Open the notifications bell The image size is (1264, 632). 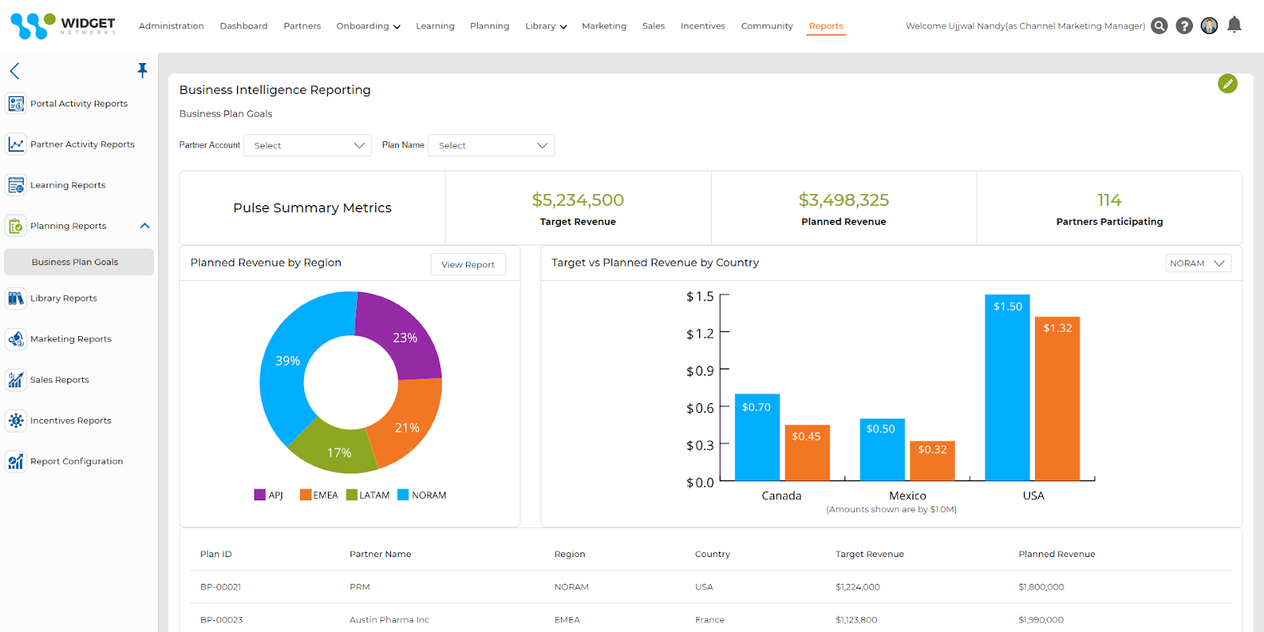pyautogui.click(x=1235, y=24)
